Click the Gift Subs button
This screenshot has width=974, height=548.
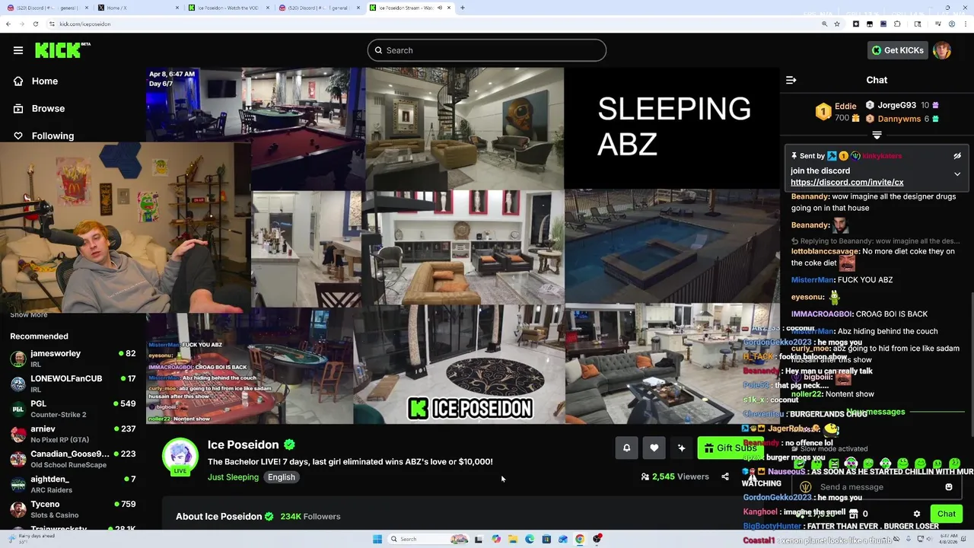[x=730, y=448]
